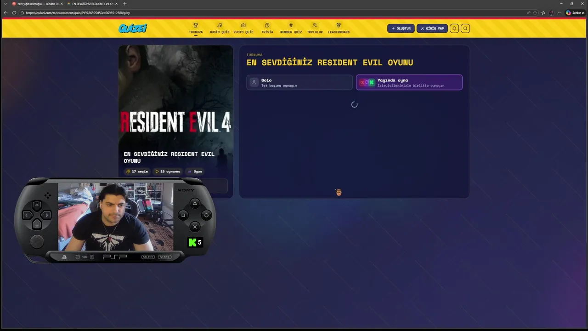Open the site search magnifier icon
The image size is (588, 331).
[x=465, y=29]
